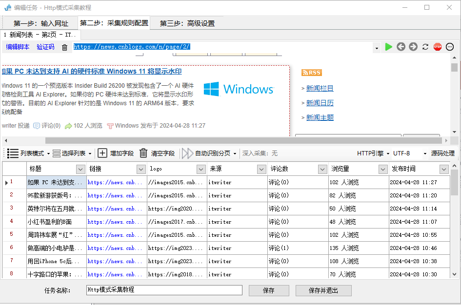Click the 保存 button
The width and height of the screenshot is (461, 305).
pyautogui.click(x=269, y=290)
